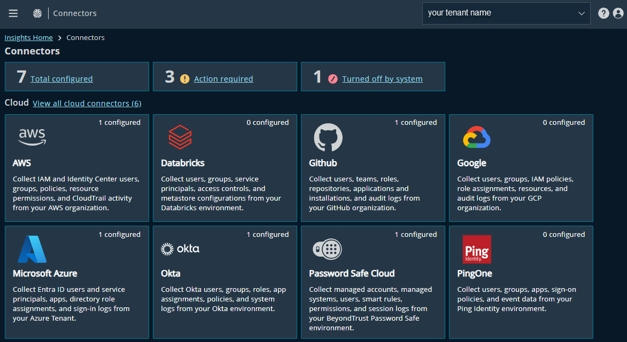
Task: Click the red Turned off by system icon
Action: click(x=332, y=79)
